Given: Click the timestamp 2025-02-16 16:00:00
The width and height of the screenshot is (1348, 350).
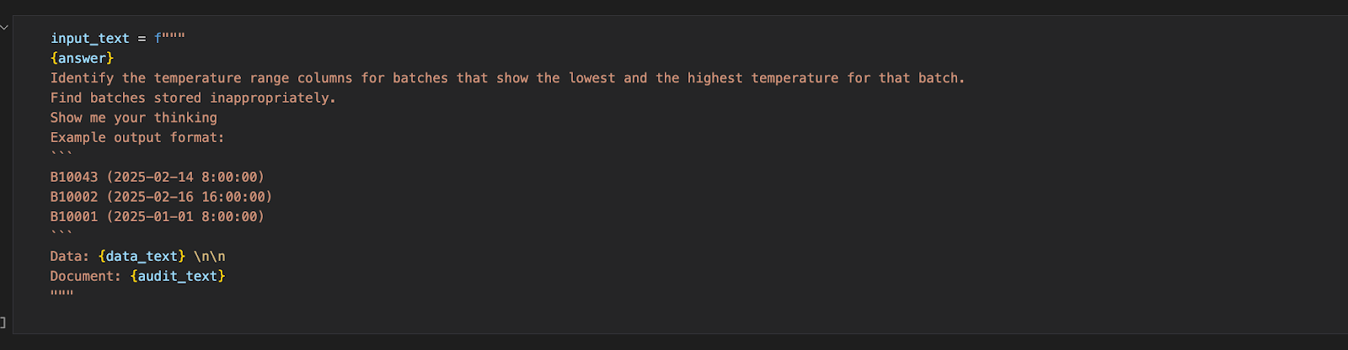Looking at the screenshot, I should [x=190, y=197].
